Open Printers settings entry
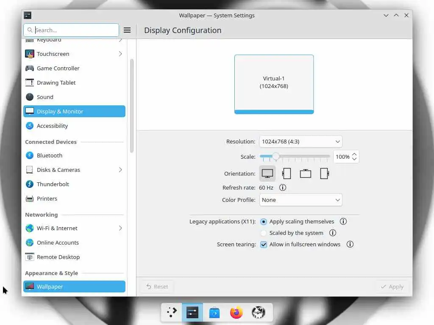 pos(74,198)
